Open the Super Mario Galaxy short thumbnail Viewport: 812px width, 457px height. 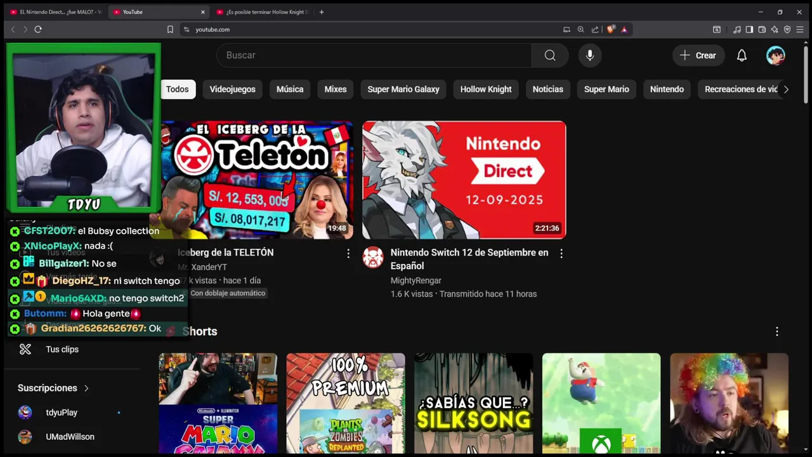coord(218,403)
